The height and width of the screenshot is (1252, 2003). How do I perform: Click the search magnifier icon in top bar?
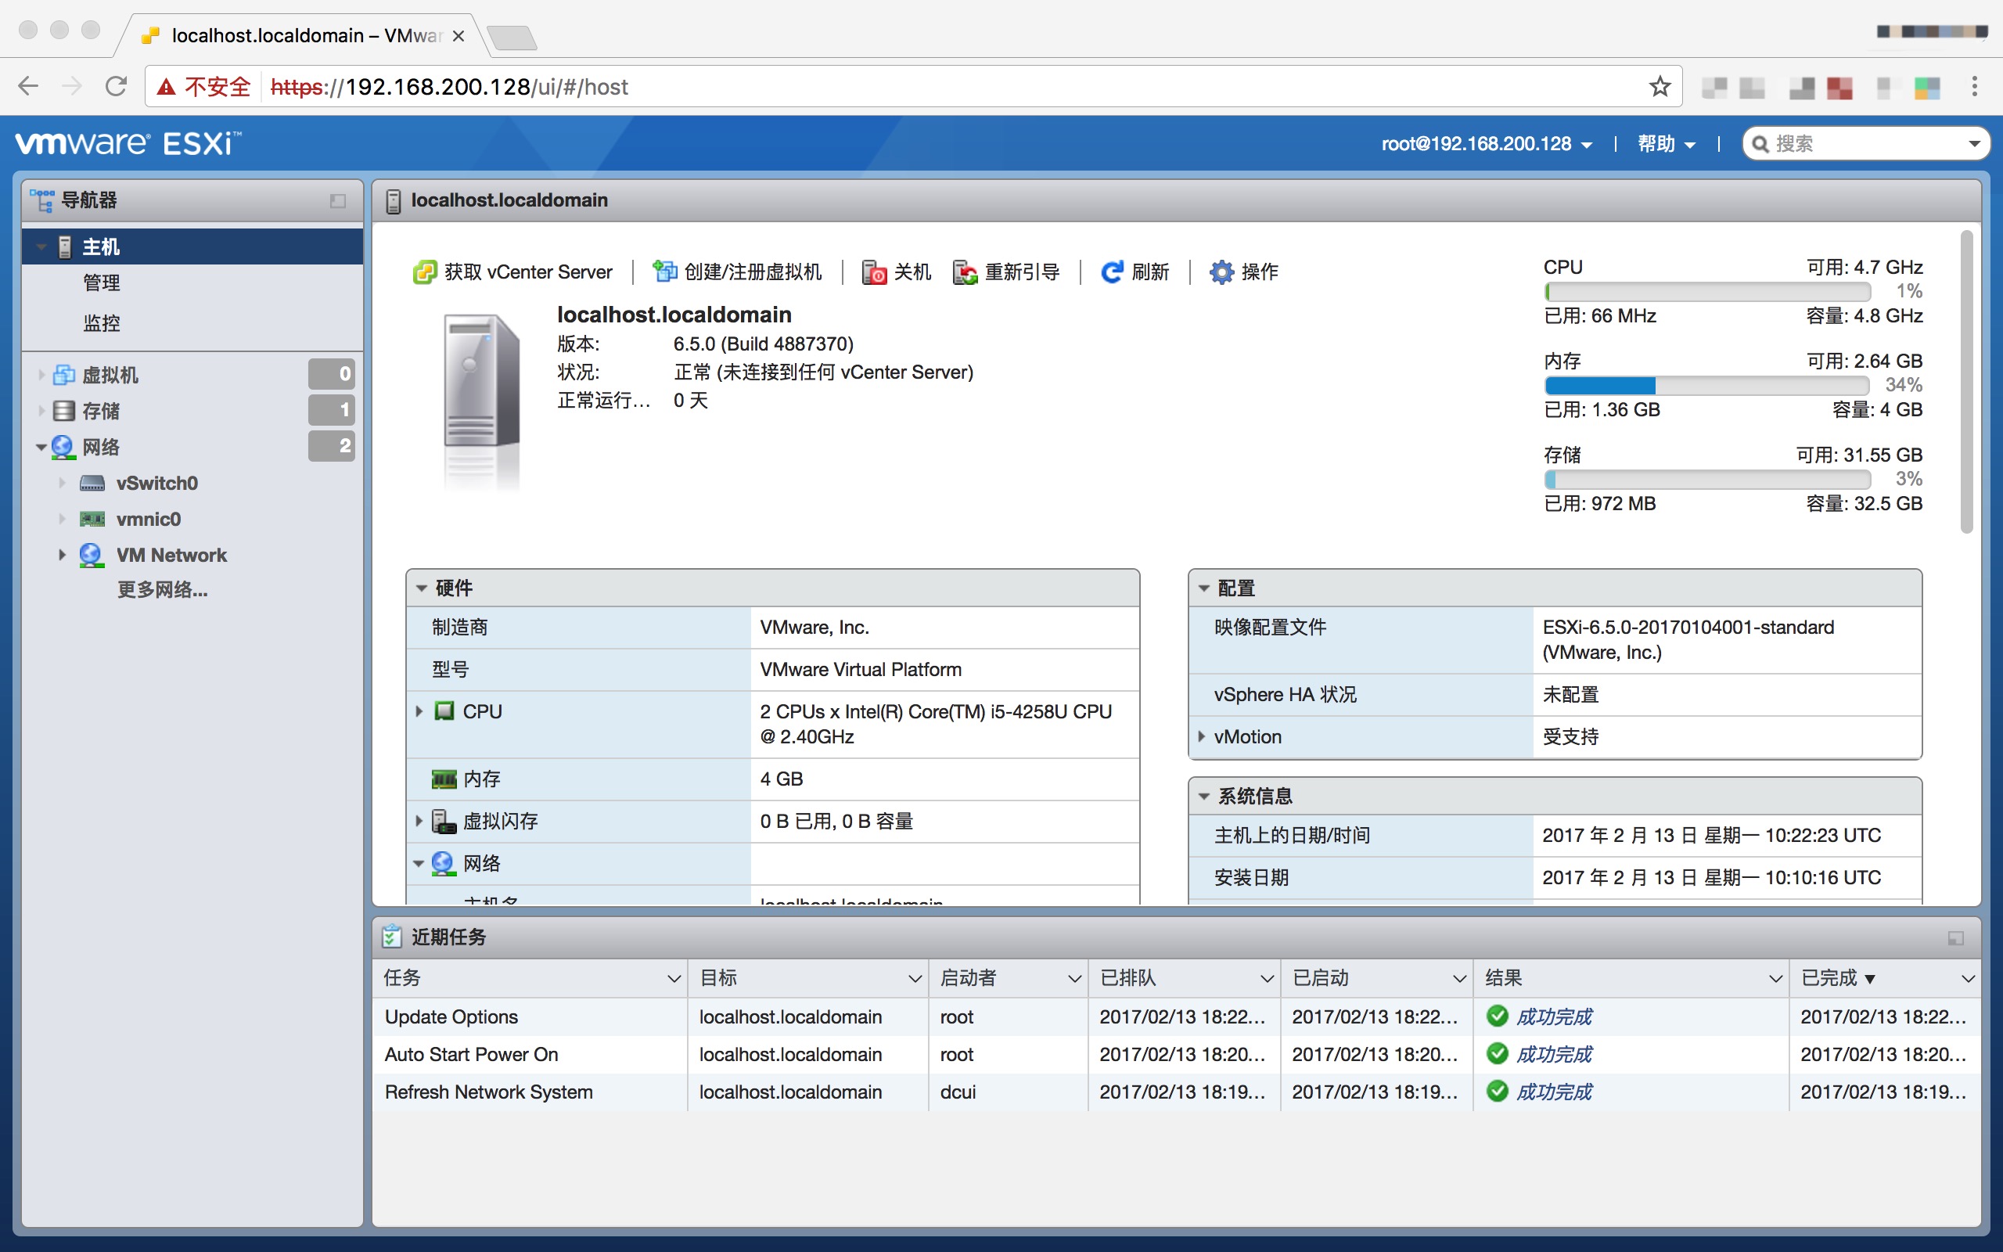[1762, 143]
